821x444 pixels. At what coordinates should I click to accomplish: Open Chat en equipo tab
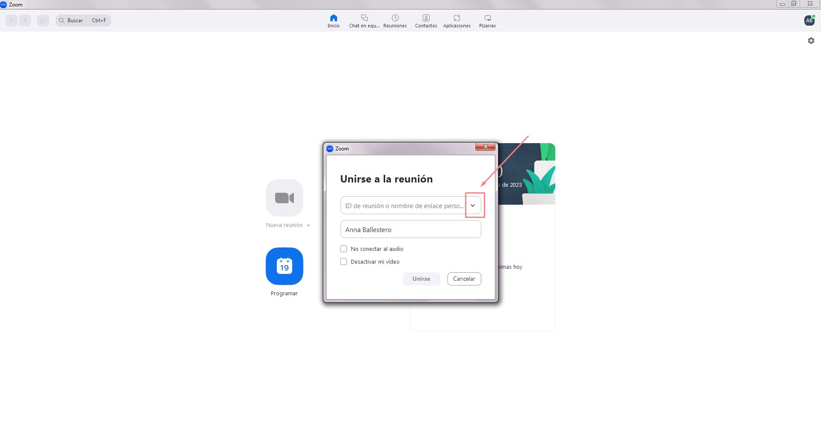(x=364, y=21)
